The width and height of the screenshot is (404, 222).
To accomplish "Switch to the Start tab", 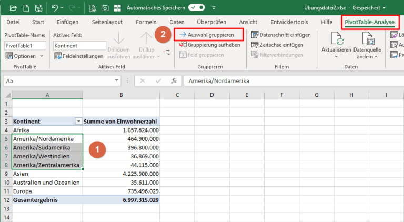I will [x=38, y=22].
